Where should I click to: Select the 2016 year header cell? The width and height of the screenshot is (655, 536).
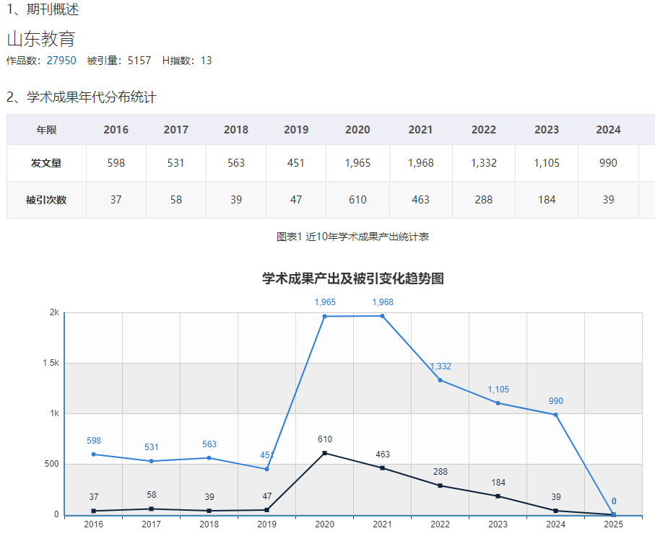pos(115,129)
